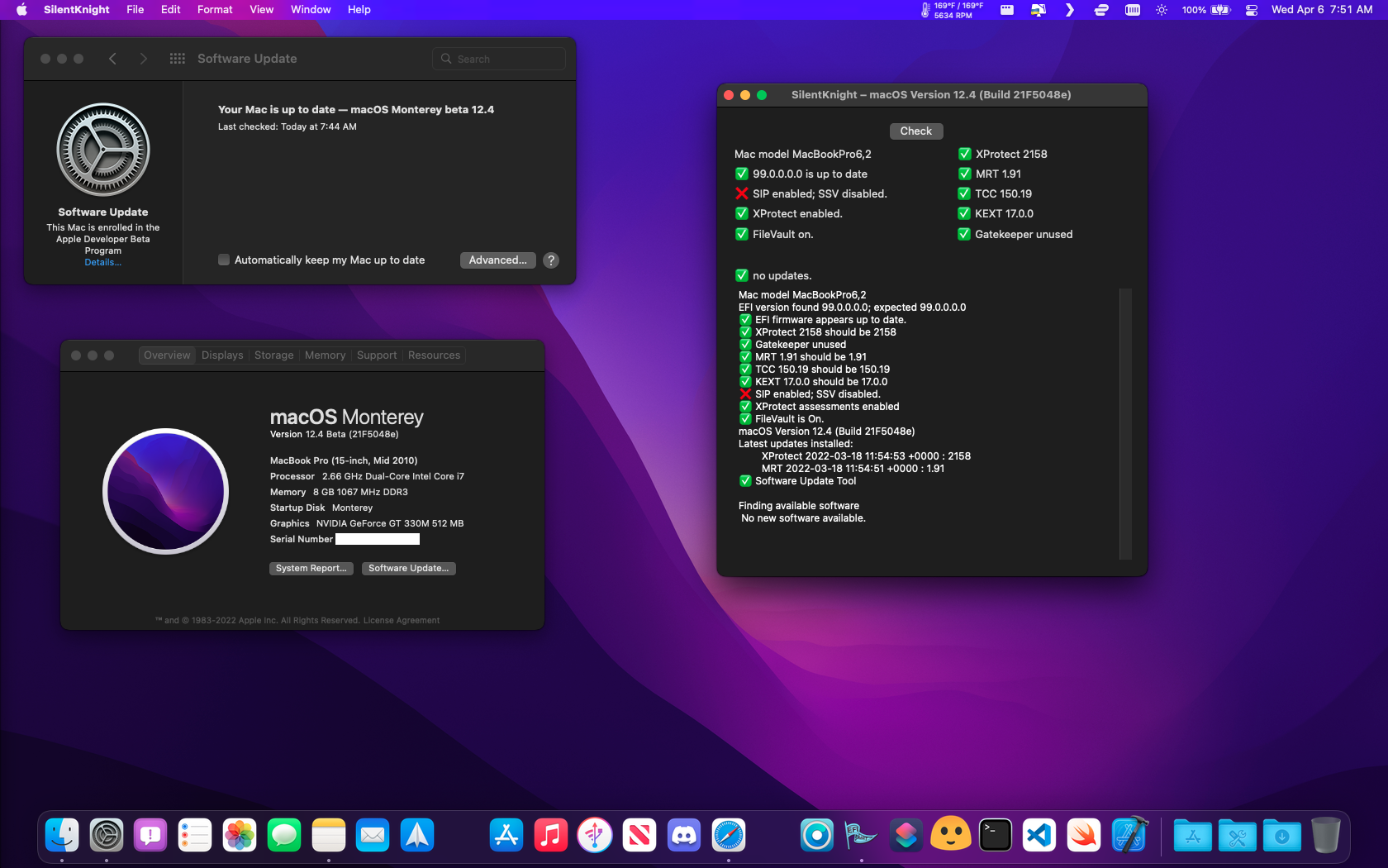Open the Help menu

(359, 10)
